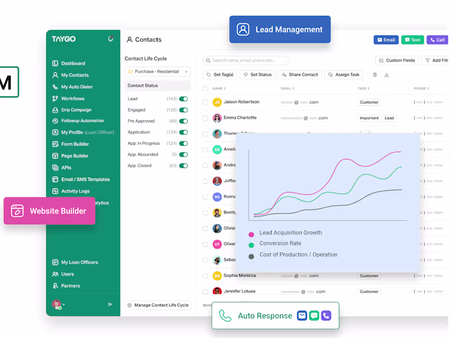451x338 pixels.
Task: Sort by EMAIL column header
Action: 288,88
